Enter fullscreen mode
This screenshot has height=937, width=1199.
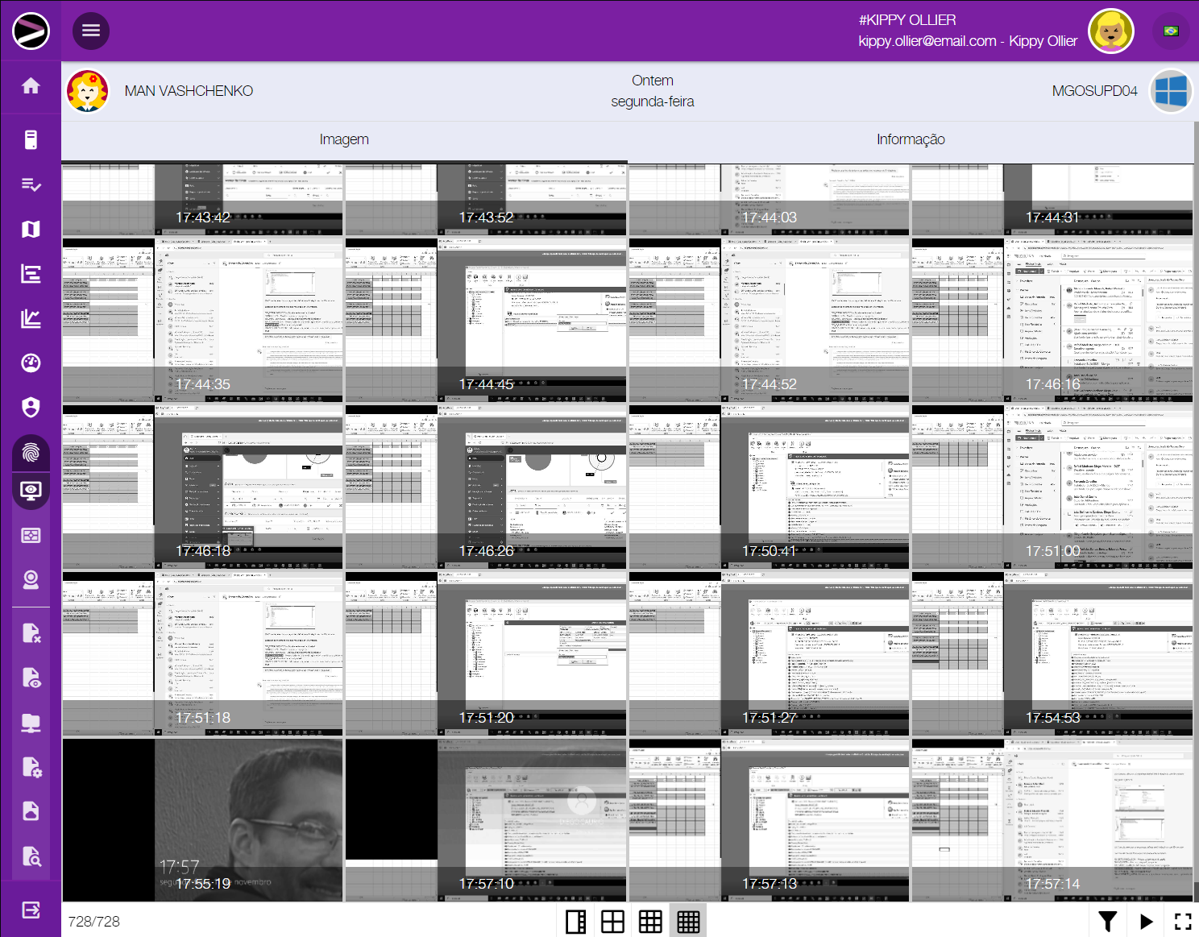1182,921
